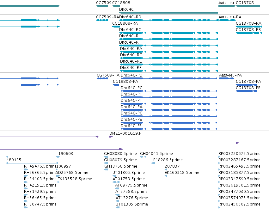
Task: Click the CG13708-PA protein label
Action: click(x=248, y=82)
